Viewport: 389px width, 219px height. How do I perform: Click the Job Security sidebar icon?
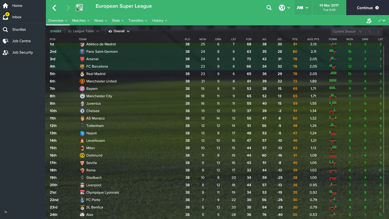(x=5, y=52)
